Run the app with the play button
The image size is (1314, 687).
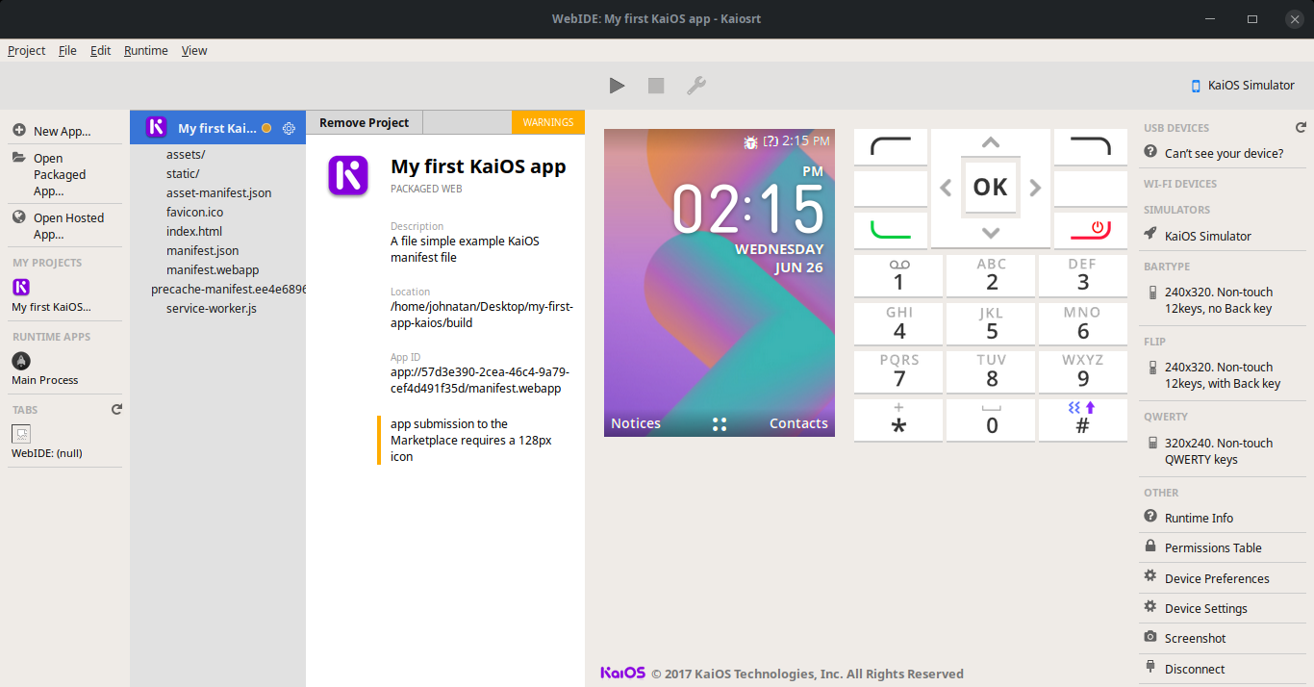tap(617, 86)
